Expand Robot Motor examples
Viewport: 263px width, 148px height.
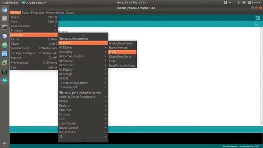point(83,132)
